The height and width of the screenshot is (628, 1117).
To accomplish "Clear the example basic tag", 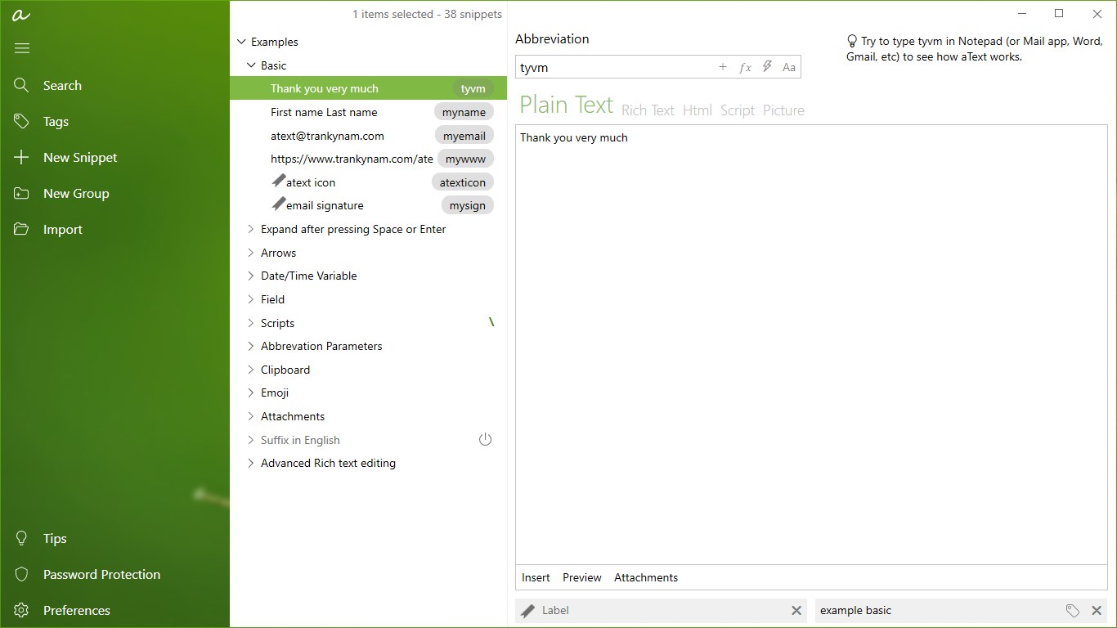I will [1097, 610].
